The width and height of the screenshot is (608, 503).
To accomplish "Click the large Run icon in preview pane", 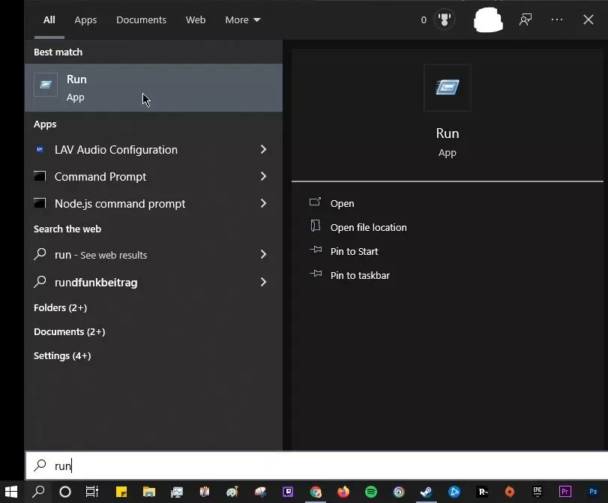I will [x=447, y=88].
